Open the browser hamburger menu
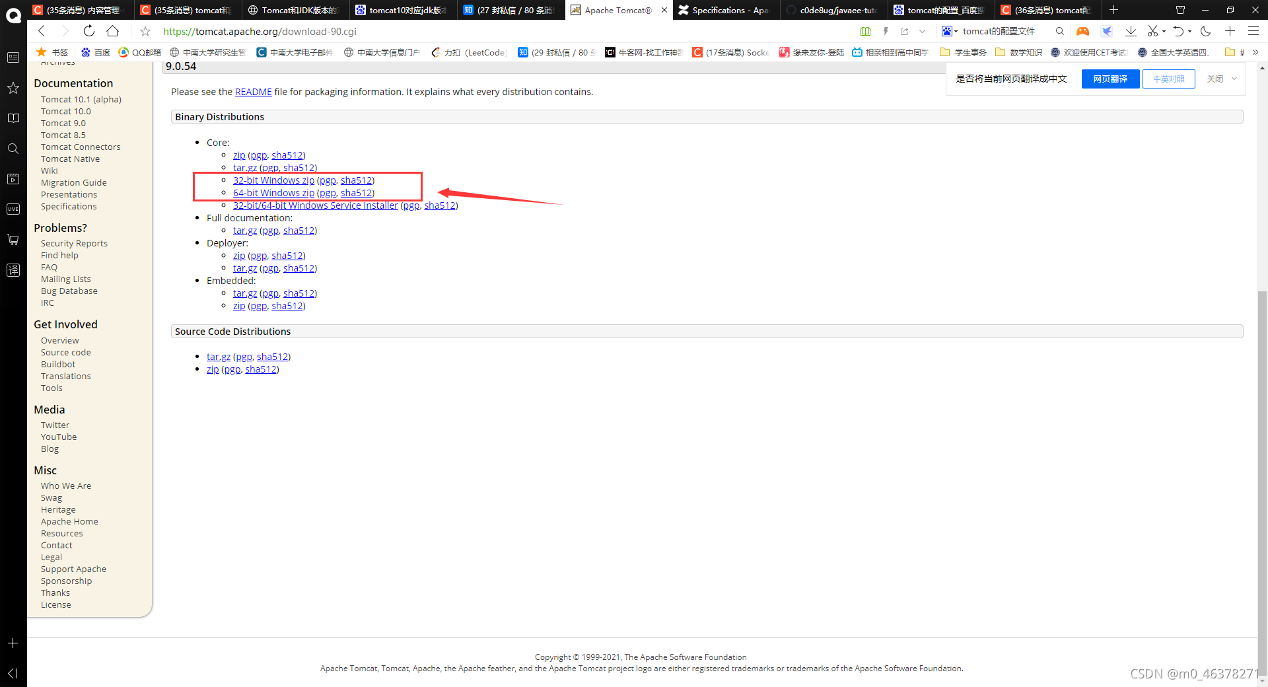This screenshot has width=1268, height=687. pos(1253,31)
